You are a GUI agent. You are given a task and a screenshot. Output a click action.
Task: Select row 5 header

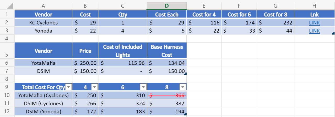pyautogui.click(x=7, y=51)
